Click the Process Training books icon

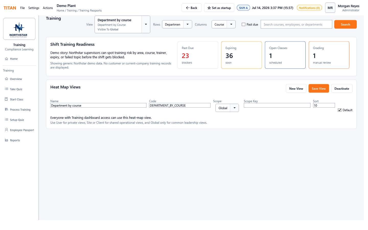7,109
